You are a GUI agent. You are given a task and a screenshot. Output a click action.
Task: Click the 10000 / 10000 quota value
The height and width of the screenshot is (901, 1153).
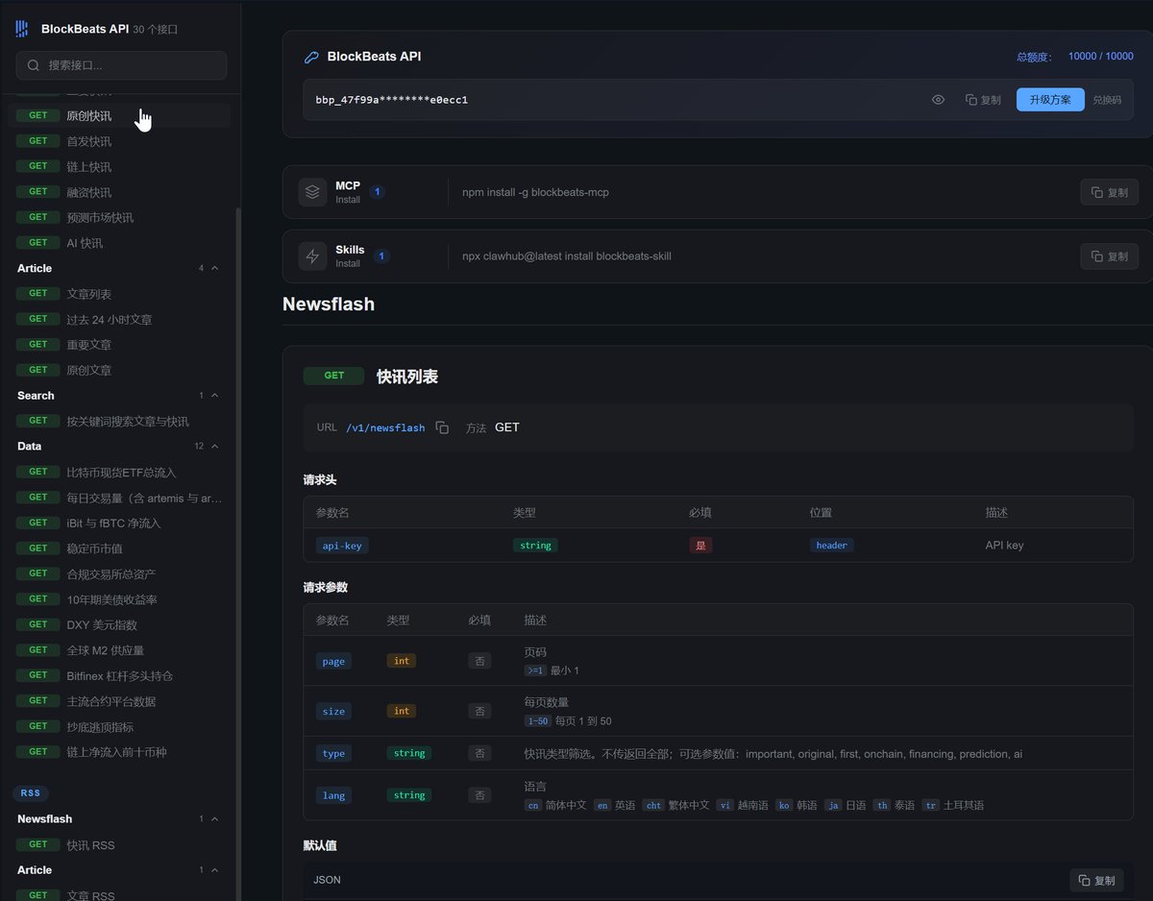coord(1100,57)
